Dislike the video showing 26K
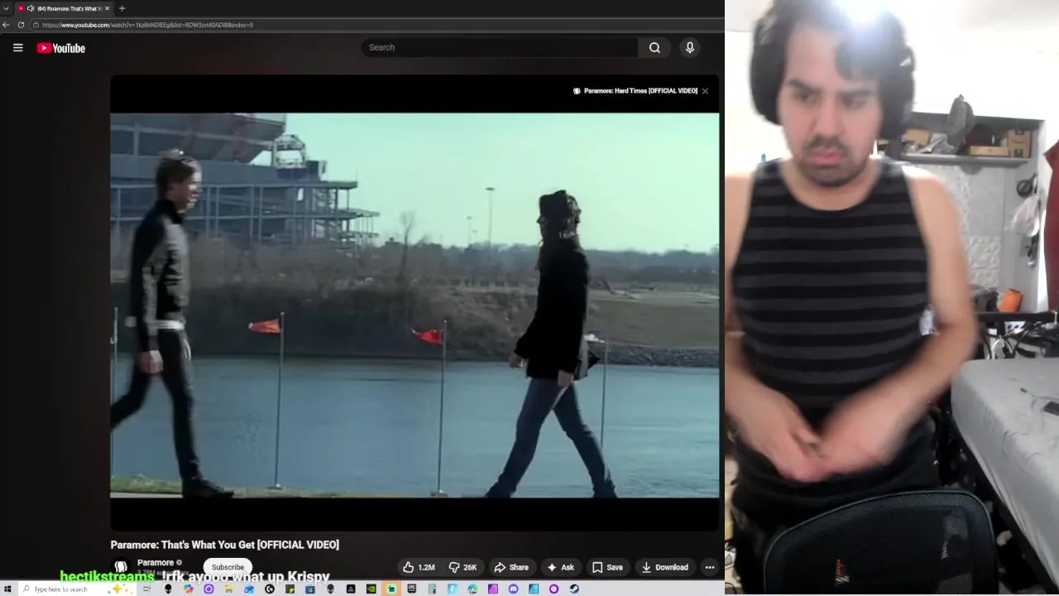The width and height of the screenshot is (1059, 596). (462, 567)
